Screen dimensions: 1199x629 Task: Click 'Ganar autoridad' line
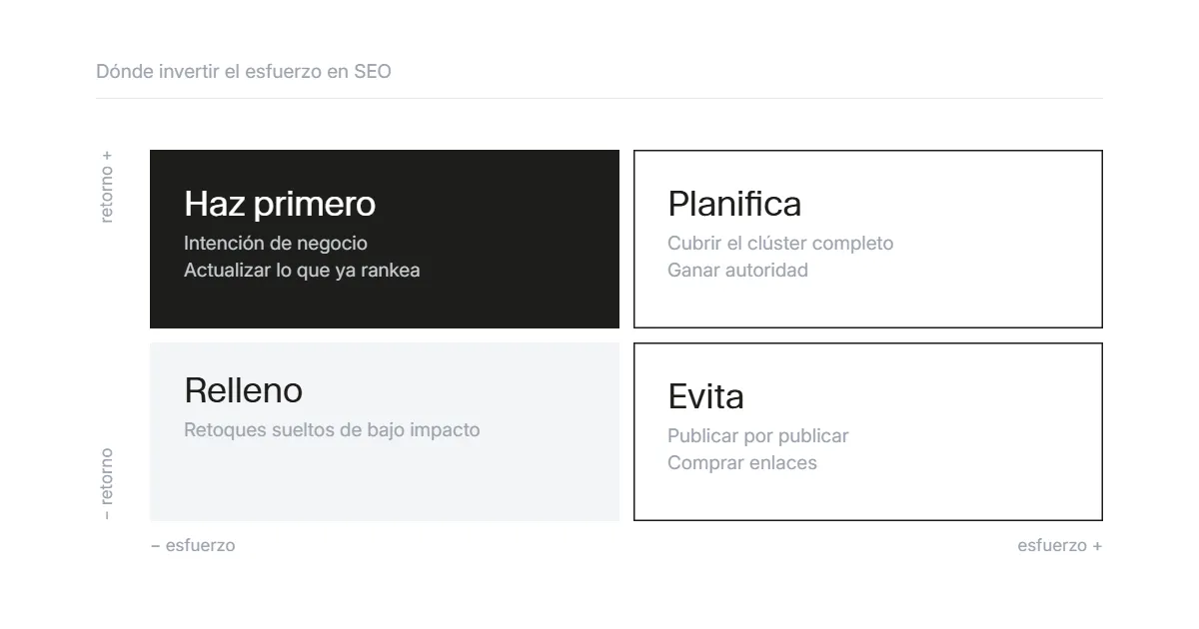[737, 271]
